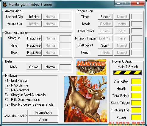Viewport: 147px width, 126px height.
Task: Click the Loaded Clip status field
Action: (65, 17)
